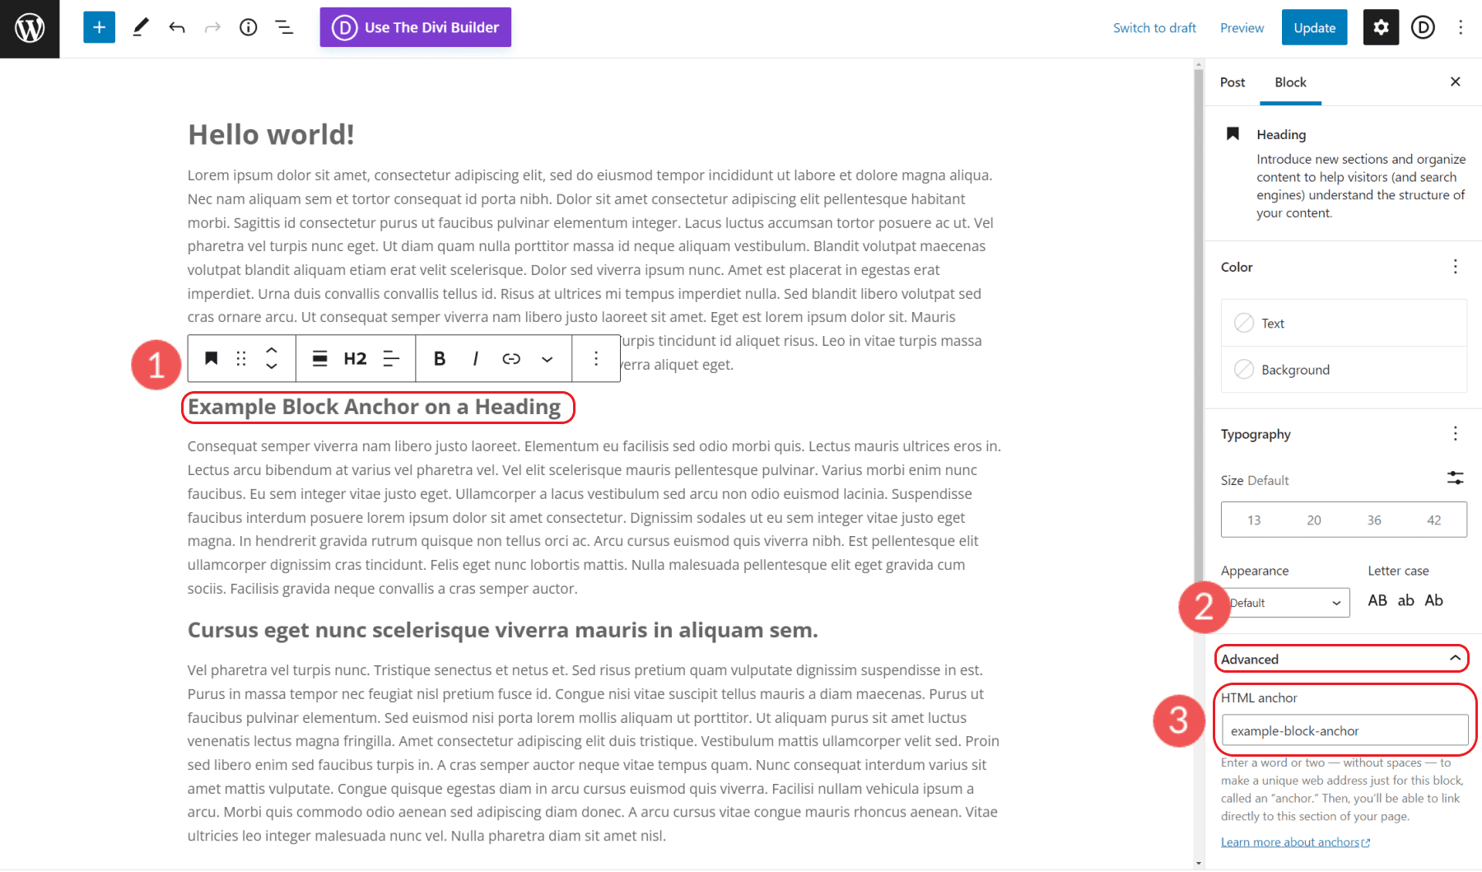This screenshot has height=872, width=1482.
Task: Open the block inserter
Action: 99,27
